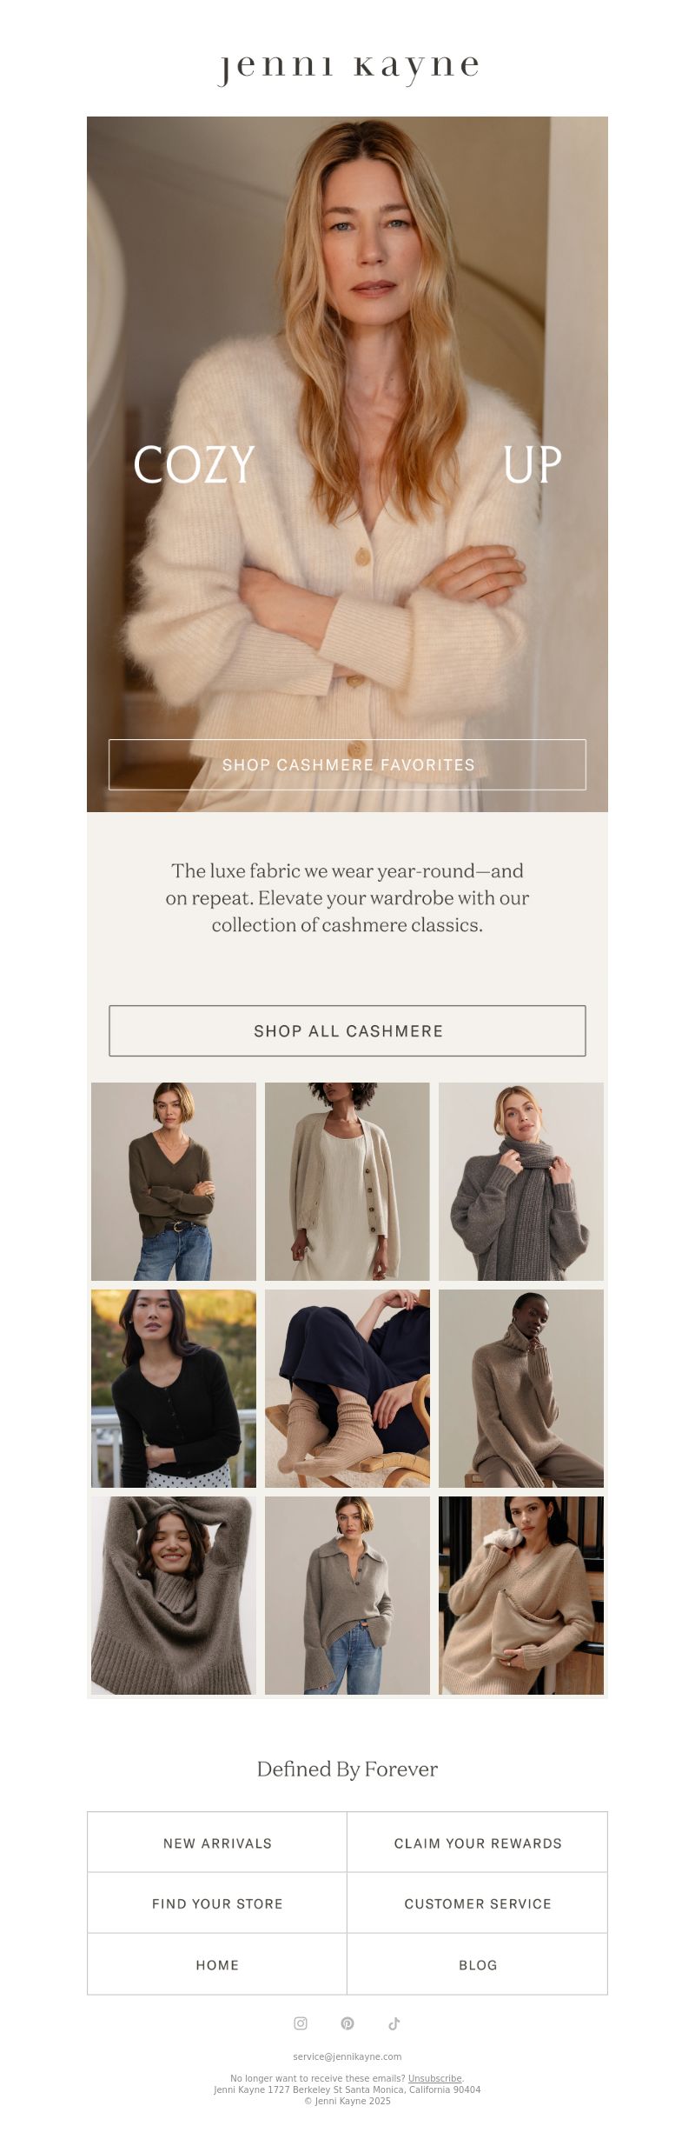Click service@jennikayne.com email link
The height and width of the screenshot is (2146, 695).
(347, 2056)
